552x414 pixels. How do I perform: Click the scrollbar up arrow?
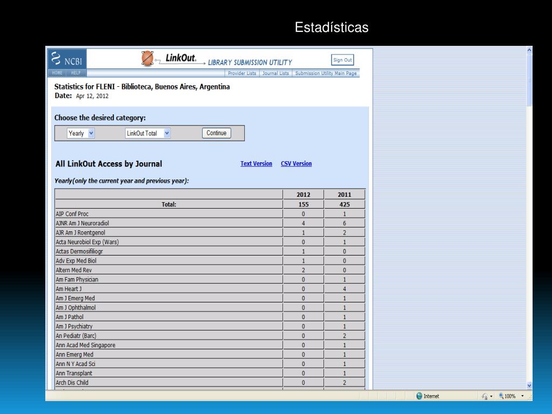click(529, 50)
